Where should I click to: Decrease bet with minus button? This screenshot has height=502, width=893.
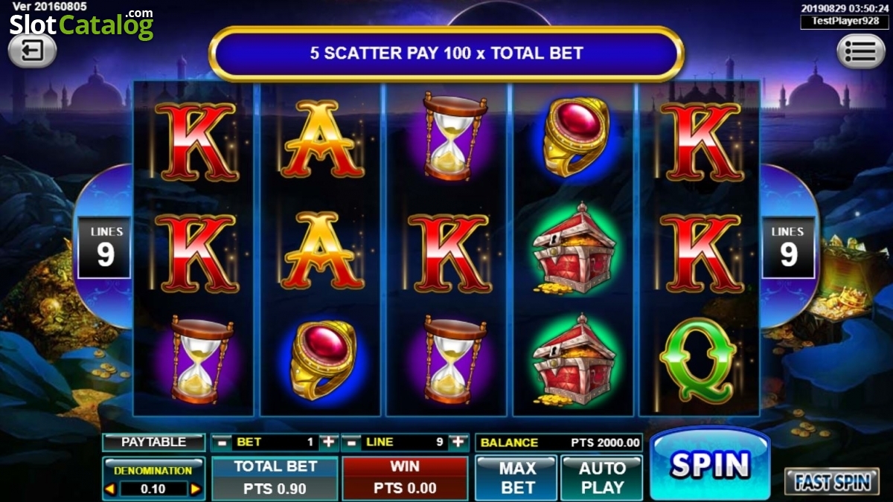pos(220,442)
